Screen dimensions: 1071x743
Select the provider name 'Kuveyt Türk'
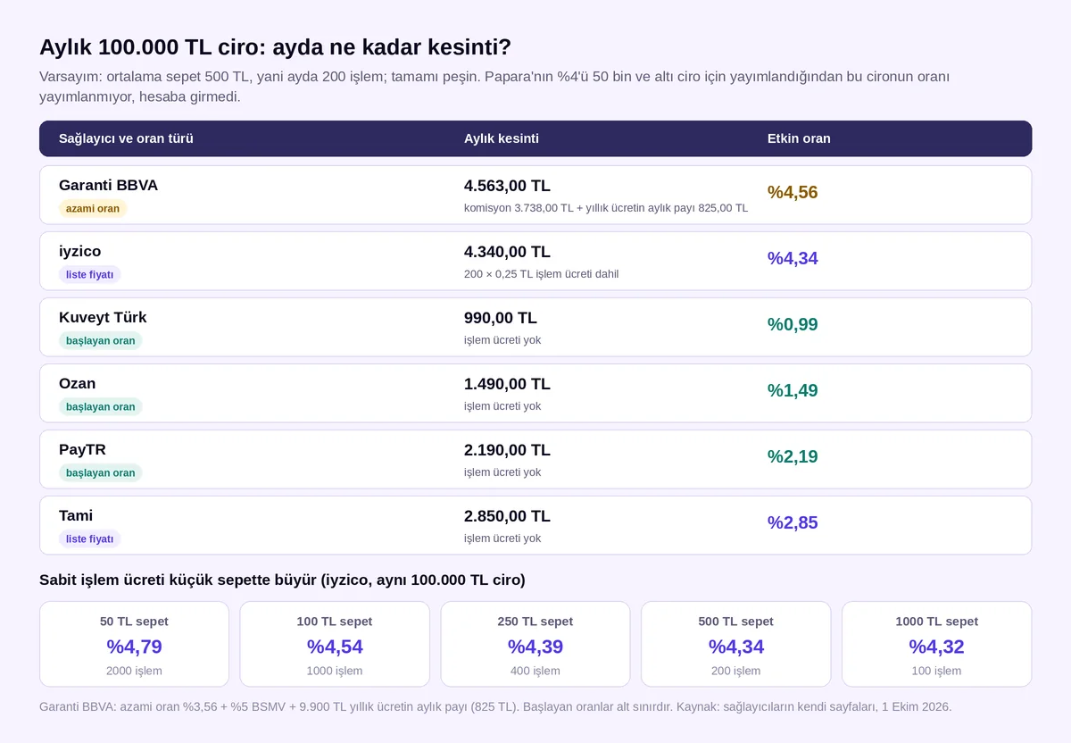pyautogui.click(x=103, y=317)
